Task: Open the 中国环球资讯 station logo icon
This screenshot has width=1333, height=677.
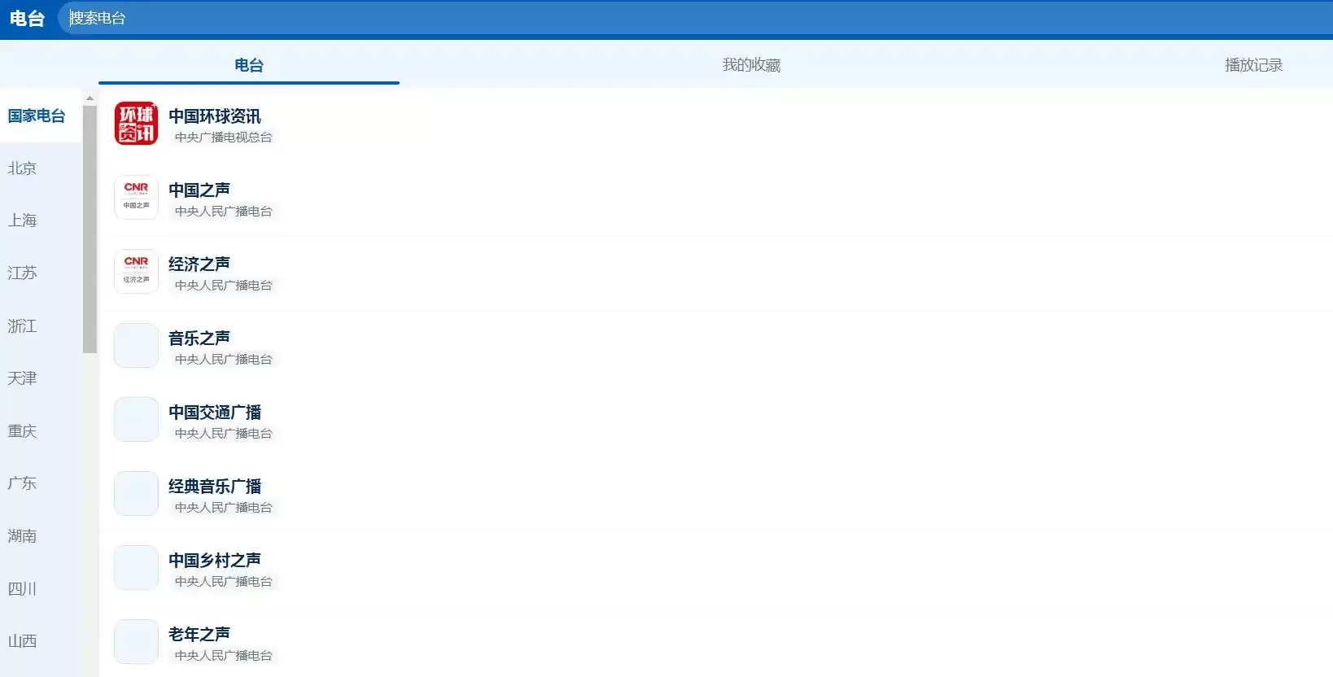Action: (136, 124)
